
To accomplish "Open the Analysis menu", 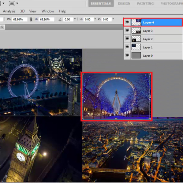I will click(x=9, y=11).
